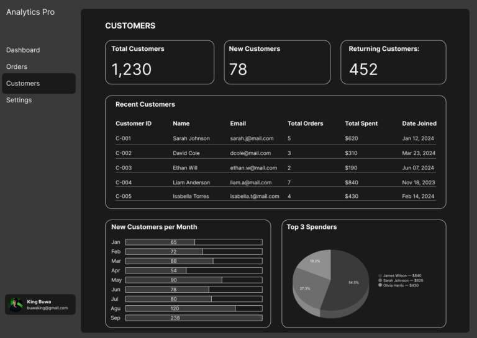Select the New Customers stat card

coord(277,62)
